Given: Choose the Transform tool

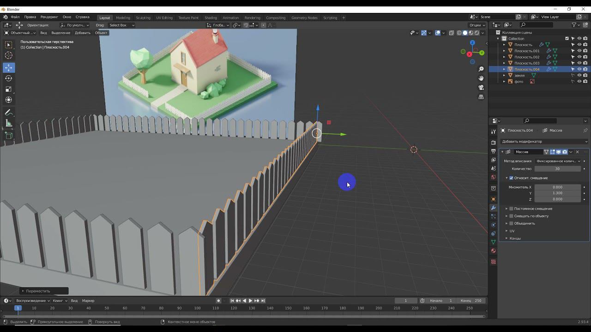Looking at the screenshot, I should pos(9,100).
